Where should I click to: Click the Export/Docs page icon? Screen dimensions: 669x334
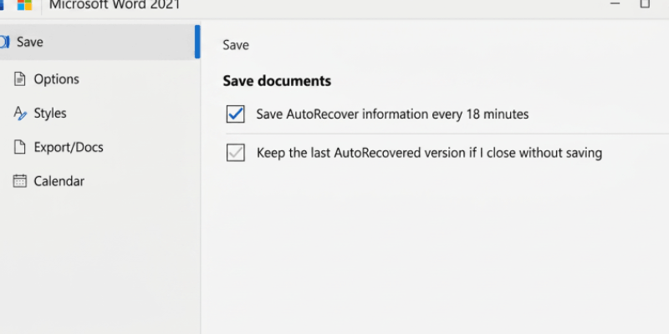point(19,147)
